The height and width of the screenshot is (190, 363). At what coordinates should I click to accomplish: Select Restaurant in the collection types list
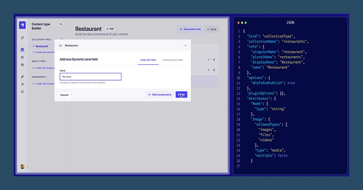click(42, 46)
